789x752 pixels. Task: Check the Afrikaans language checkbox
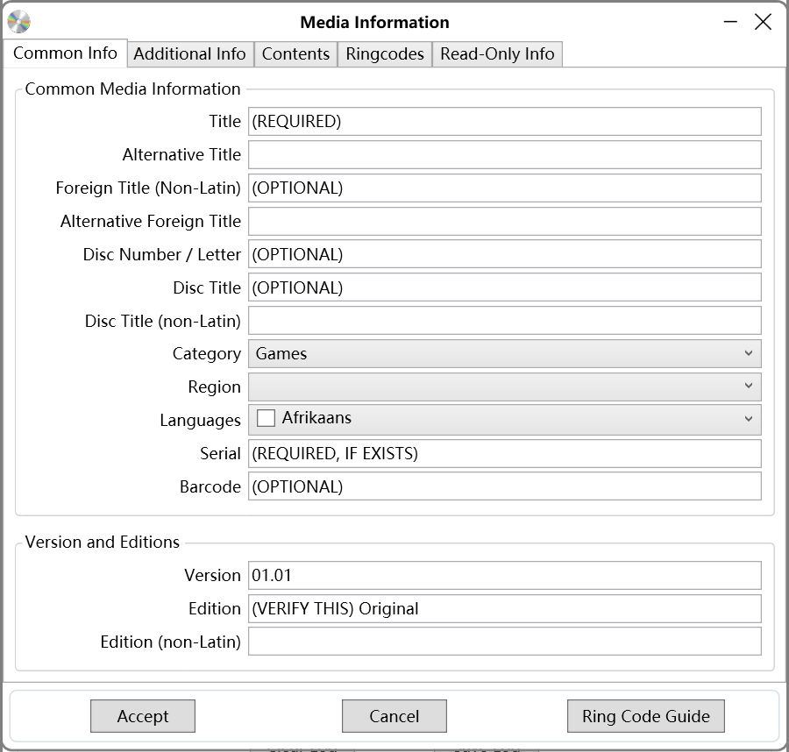click(266, 418)
